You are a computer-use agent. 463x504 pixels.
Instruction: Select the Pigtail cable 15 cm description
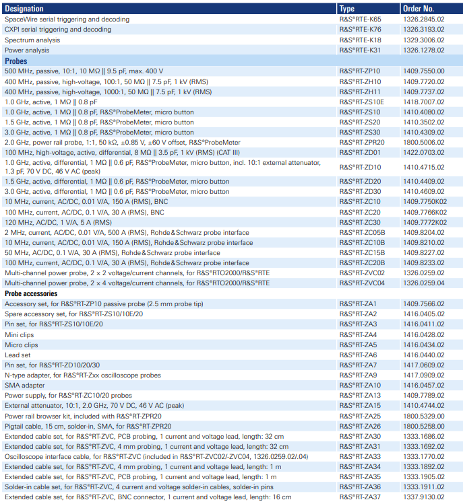click(88, 427)
